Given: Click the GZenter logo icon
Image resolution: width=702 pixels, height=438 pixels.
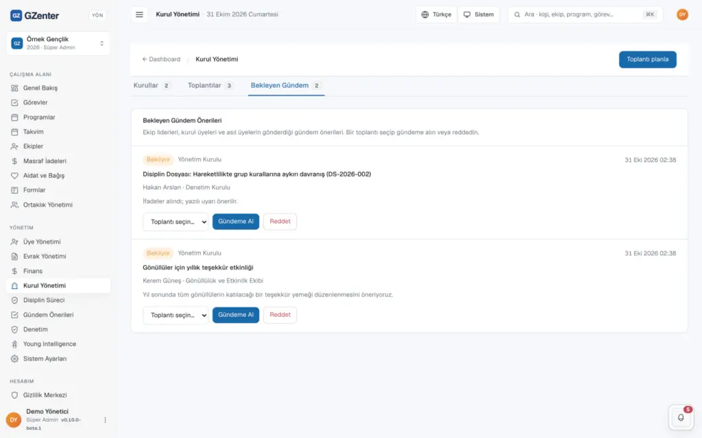Looking at the screenshot, I should click(x=16, y=15).
